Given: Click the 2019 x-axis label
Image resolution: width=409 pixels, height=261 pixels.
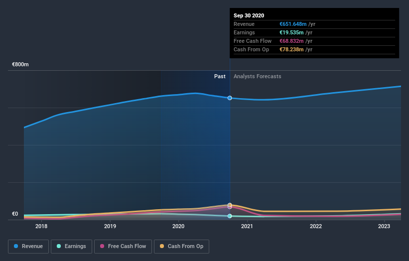Looking at the screenshot, I should point(110,226).
